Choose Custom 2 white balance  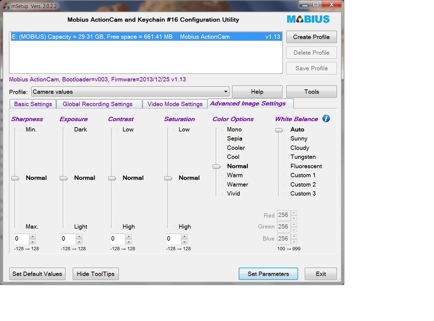click(x=303, y=185)
